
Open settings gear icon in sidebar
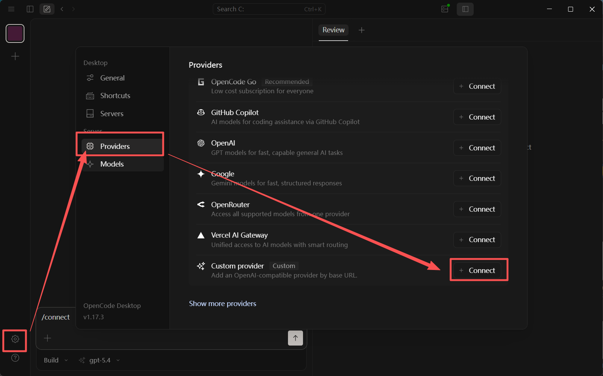pyautogui.click(x=15, y=339)
